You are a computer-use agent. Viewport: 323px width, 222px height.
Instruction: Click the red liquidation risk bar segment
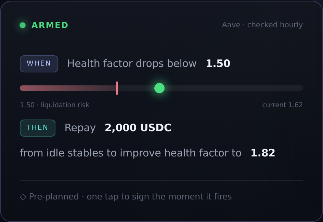click(x=68, y=88)
